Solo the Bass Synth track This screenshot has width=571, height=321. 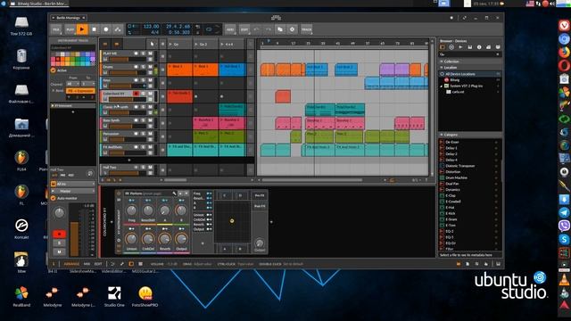[143, 120]
